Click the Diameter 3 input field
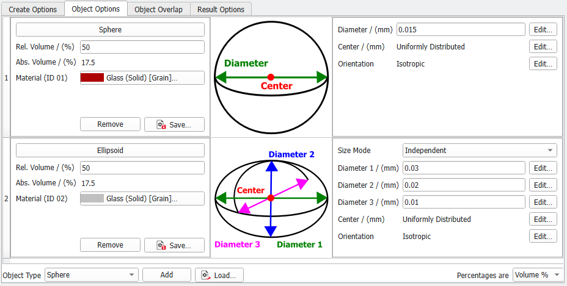This screenshot has width=567, height=286. [464, 202]
